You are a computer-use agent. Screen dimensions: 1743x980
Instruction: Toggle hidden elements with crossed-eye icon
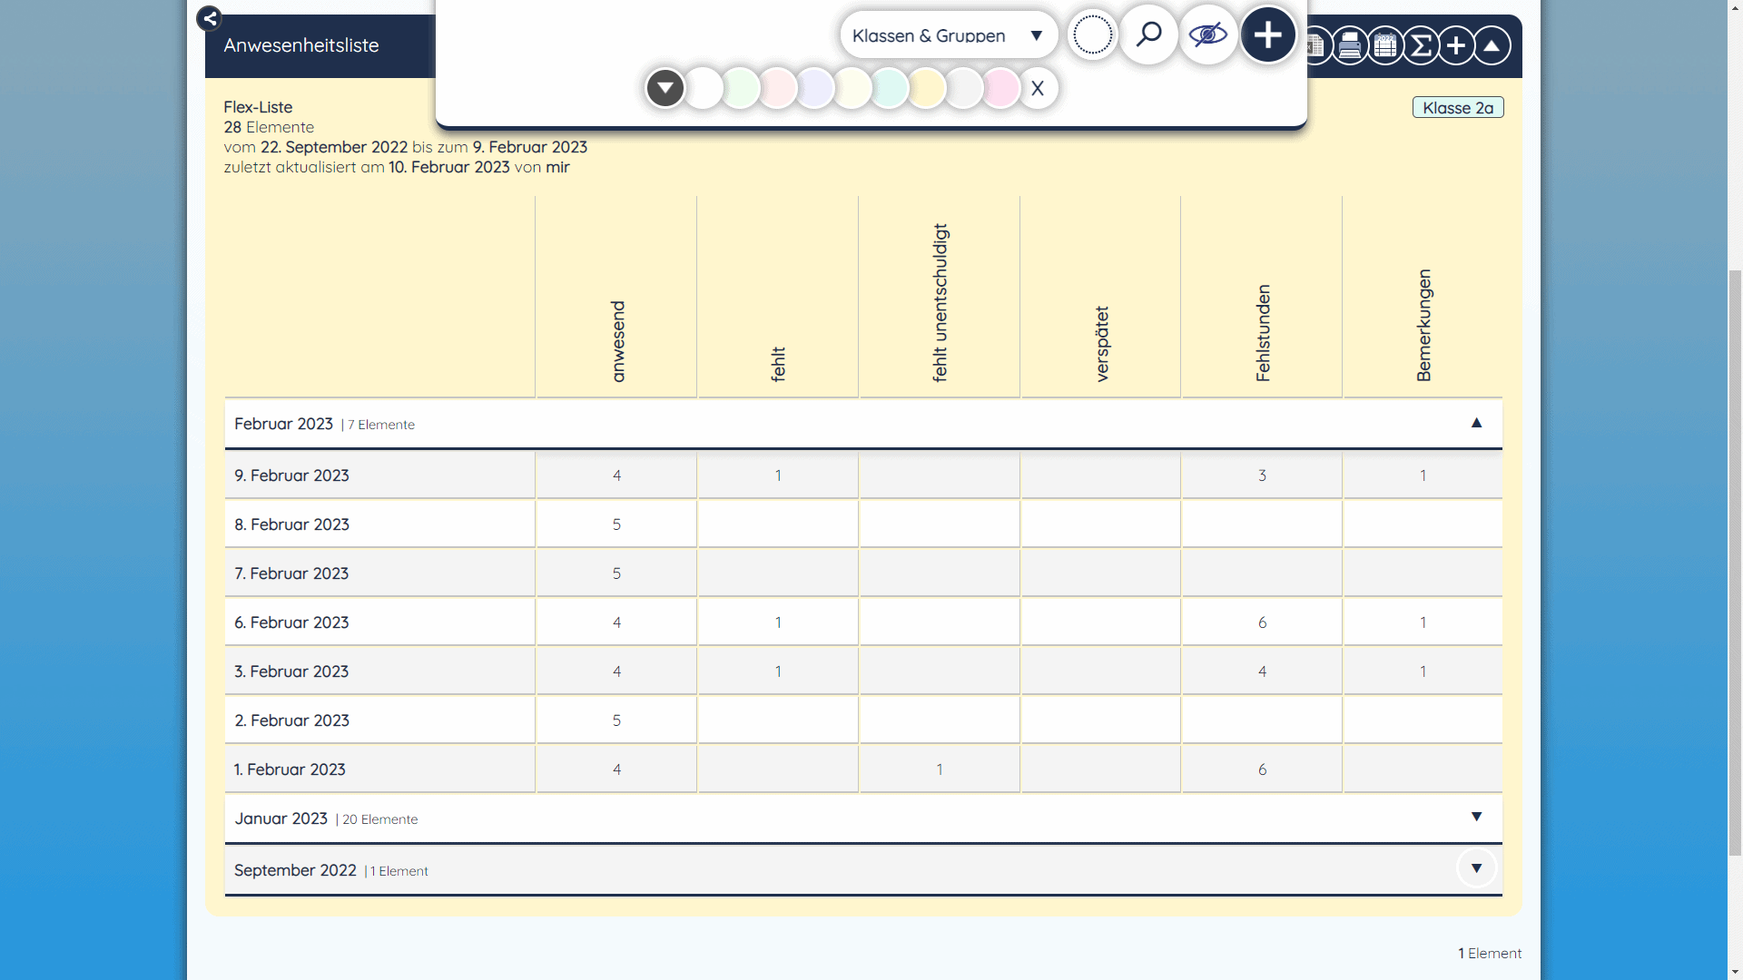click(1208, 35)
